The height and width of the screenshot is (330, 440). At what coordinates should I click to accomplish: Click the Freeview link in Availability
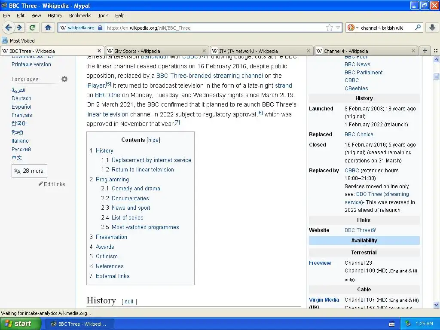(x=320, y=263)
